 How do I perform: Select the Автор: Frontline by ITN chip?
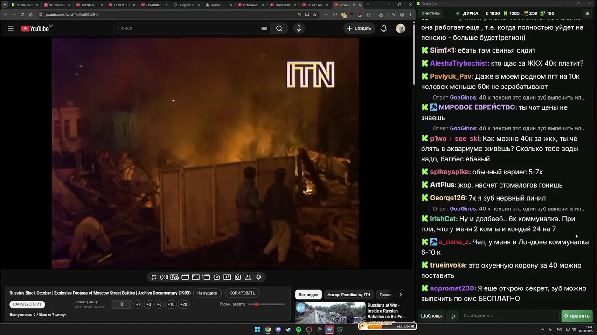click(349, 295)
